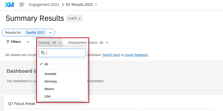Open the hamburger navigation menu
Screen dimensions: 223x111
click(x=22, y=5)
